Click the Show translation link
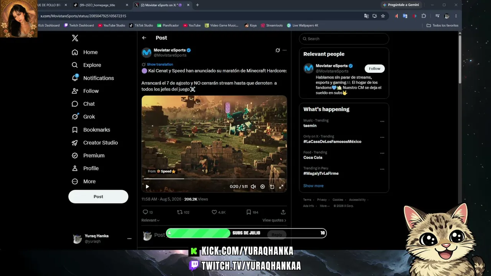This screenshot has height=276, width=491. pyautogui.click(x=160, y=64)
